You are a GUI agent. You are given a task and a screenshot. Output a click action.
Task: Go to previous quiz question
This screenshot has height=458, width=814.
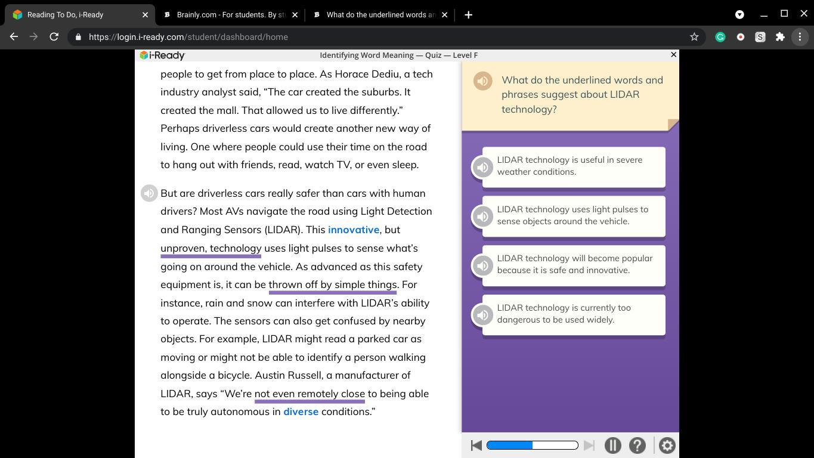point(476,445)
